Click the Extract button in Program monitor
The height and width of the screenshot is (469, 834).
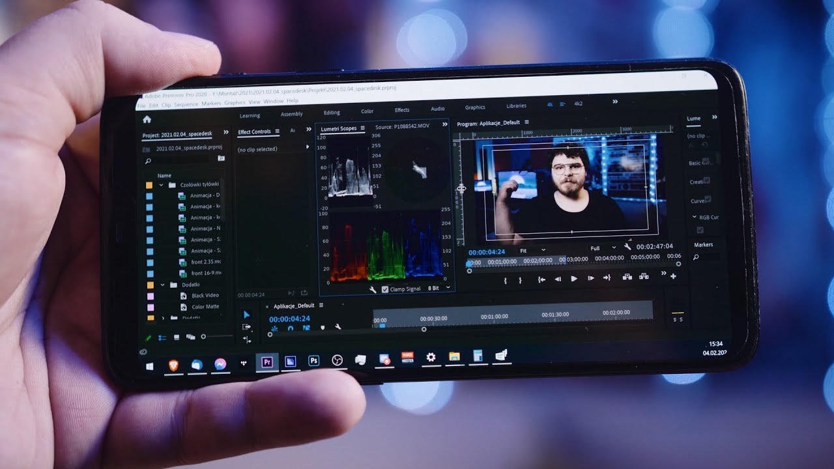point(644,276)
